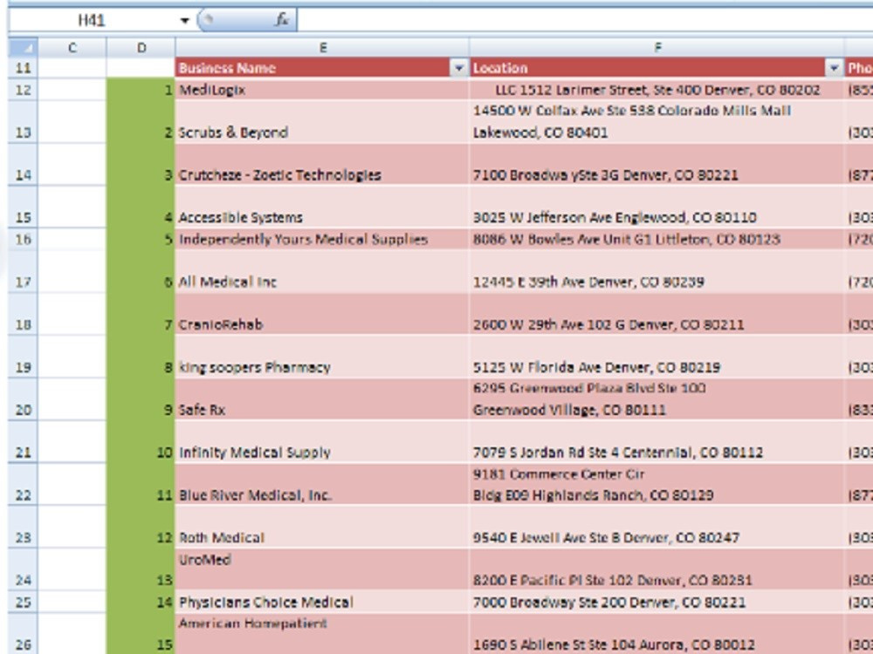Select the UroMed cell

(x=322, y=569)
